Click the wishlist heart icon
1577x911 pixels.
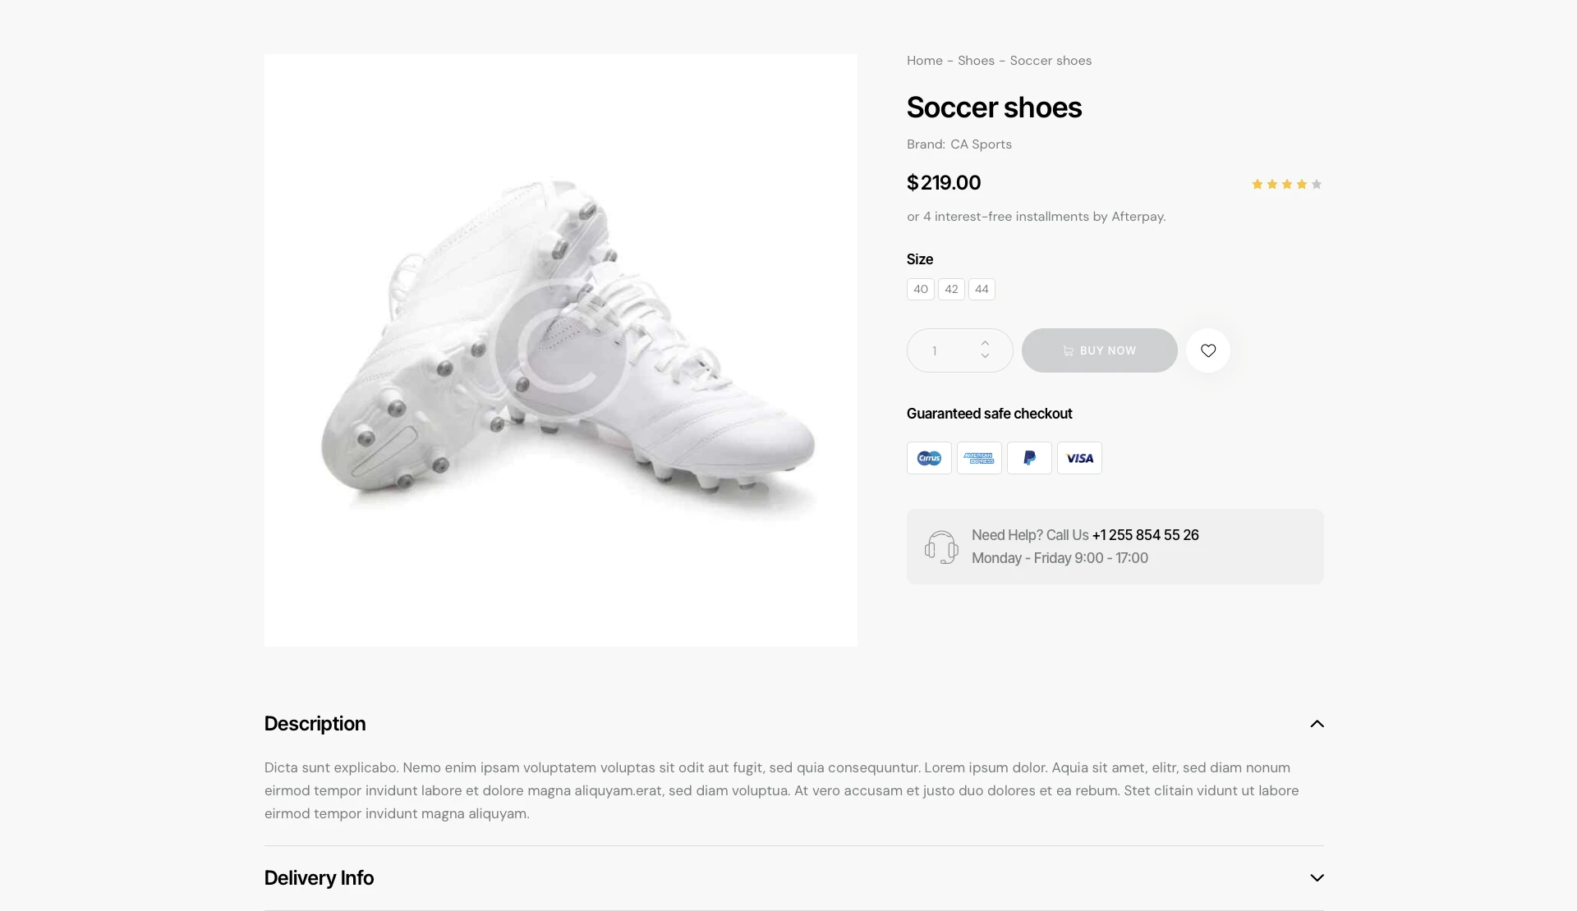pyautogui.click(x=1207, y=350)
